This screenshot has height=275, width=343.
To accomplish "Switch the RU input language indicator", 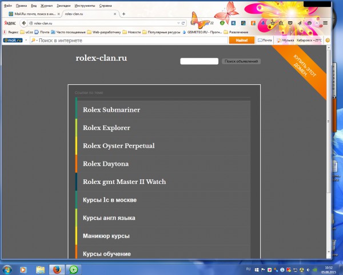I will (x=248, y=269).
